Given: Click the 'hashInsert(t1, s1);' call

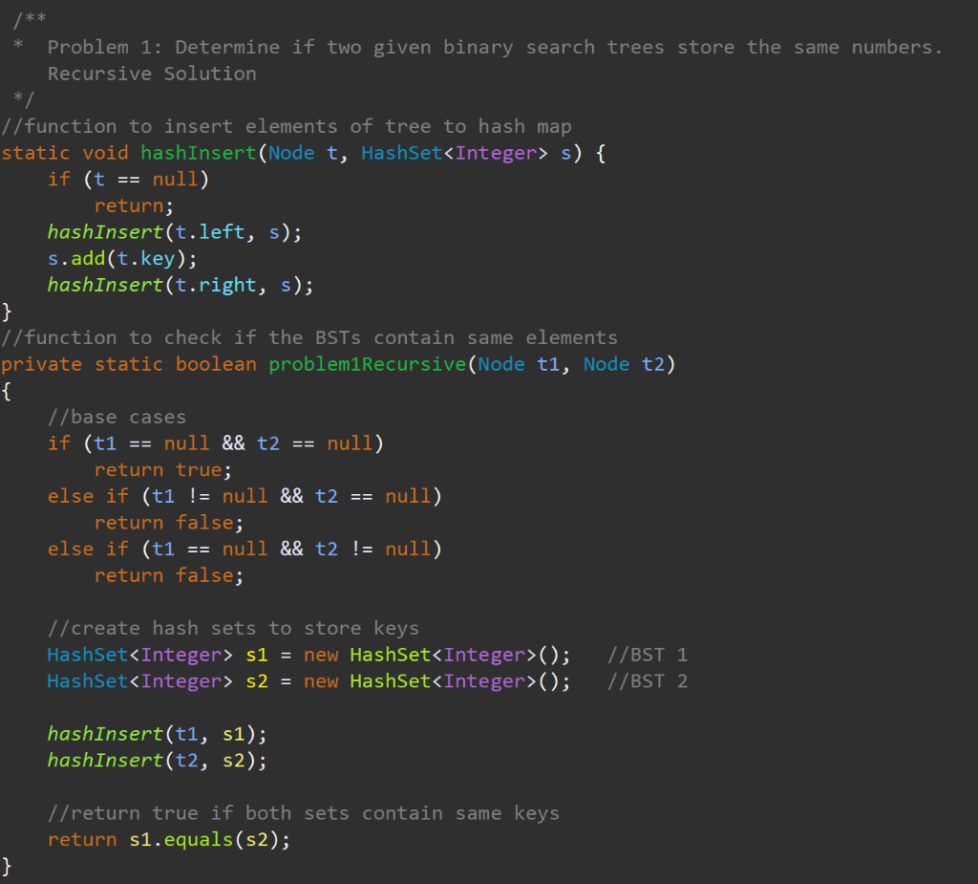Looking at the screenshot, I should click(x=158, y=734).
